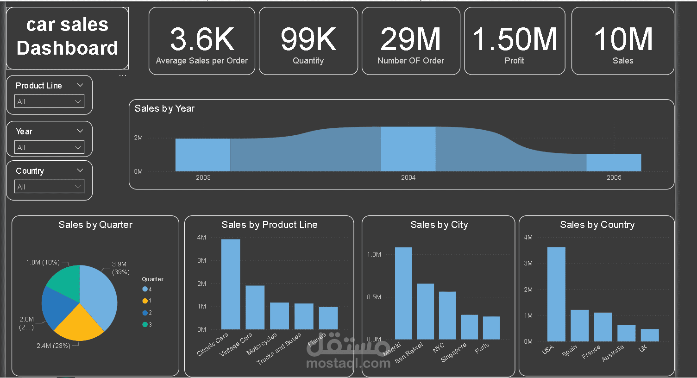
Task: Click the Paris bar
Action: 491,328
